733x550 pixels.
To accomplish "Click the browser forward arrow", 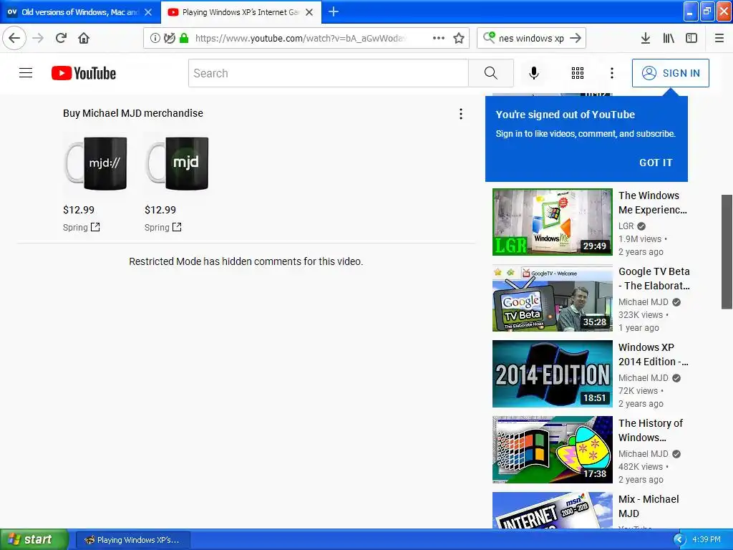I will 38,38.
